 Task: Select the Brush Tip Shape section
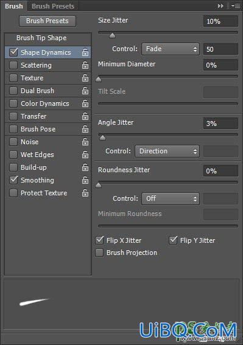pos(41,38)
